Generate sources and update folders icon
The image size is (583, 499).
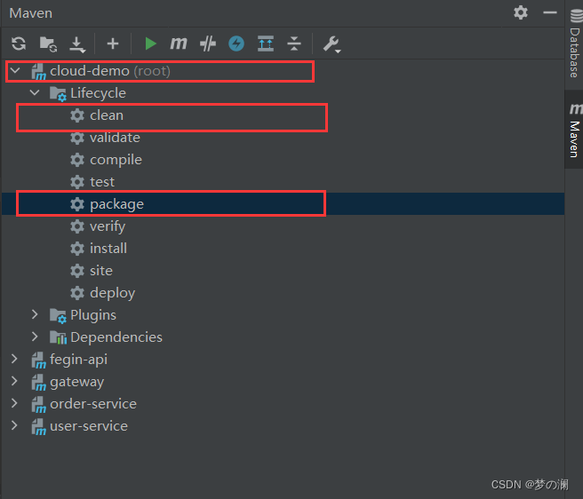(48, 44)
